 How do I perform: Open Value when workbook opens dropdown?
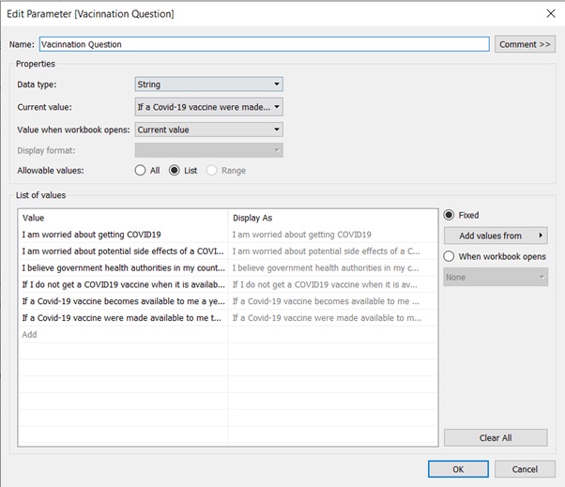(x=209, y=129)
